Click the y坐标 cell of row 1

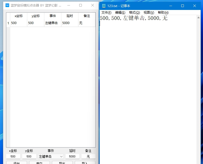point(36,23)
